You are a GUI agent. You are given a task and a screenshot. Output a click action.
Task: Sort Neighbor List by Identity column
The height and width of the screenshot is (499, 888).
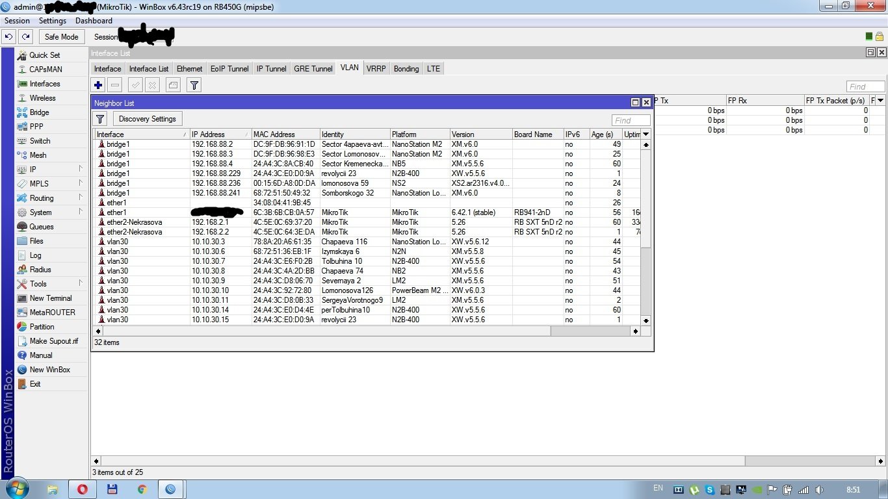355,134
